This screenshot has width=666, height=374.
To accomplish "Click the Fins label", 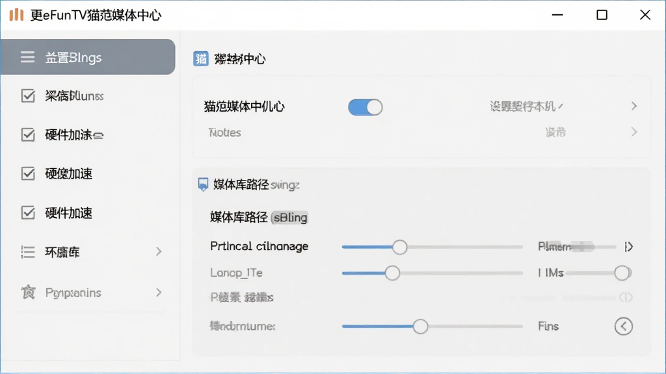I will click(x=548, y=326).
